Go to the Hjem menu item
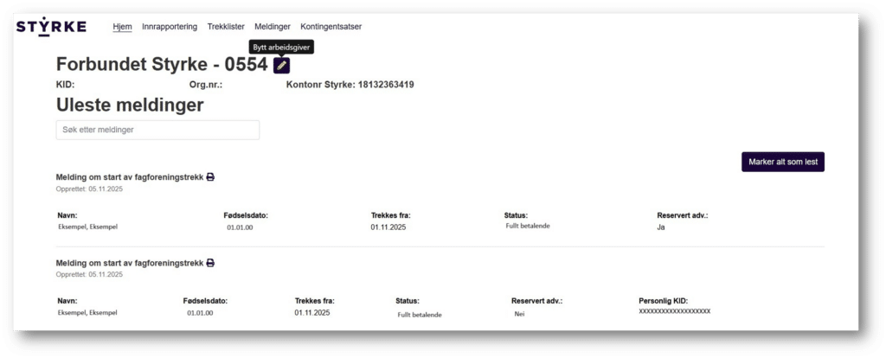 coord(122,27)
